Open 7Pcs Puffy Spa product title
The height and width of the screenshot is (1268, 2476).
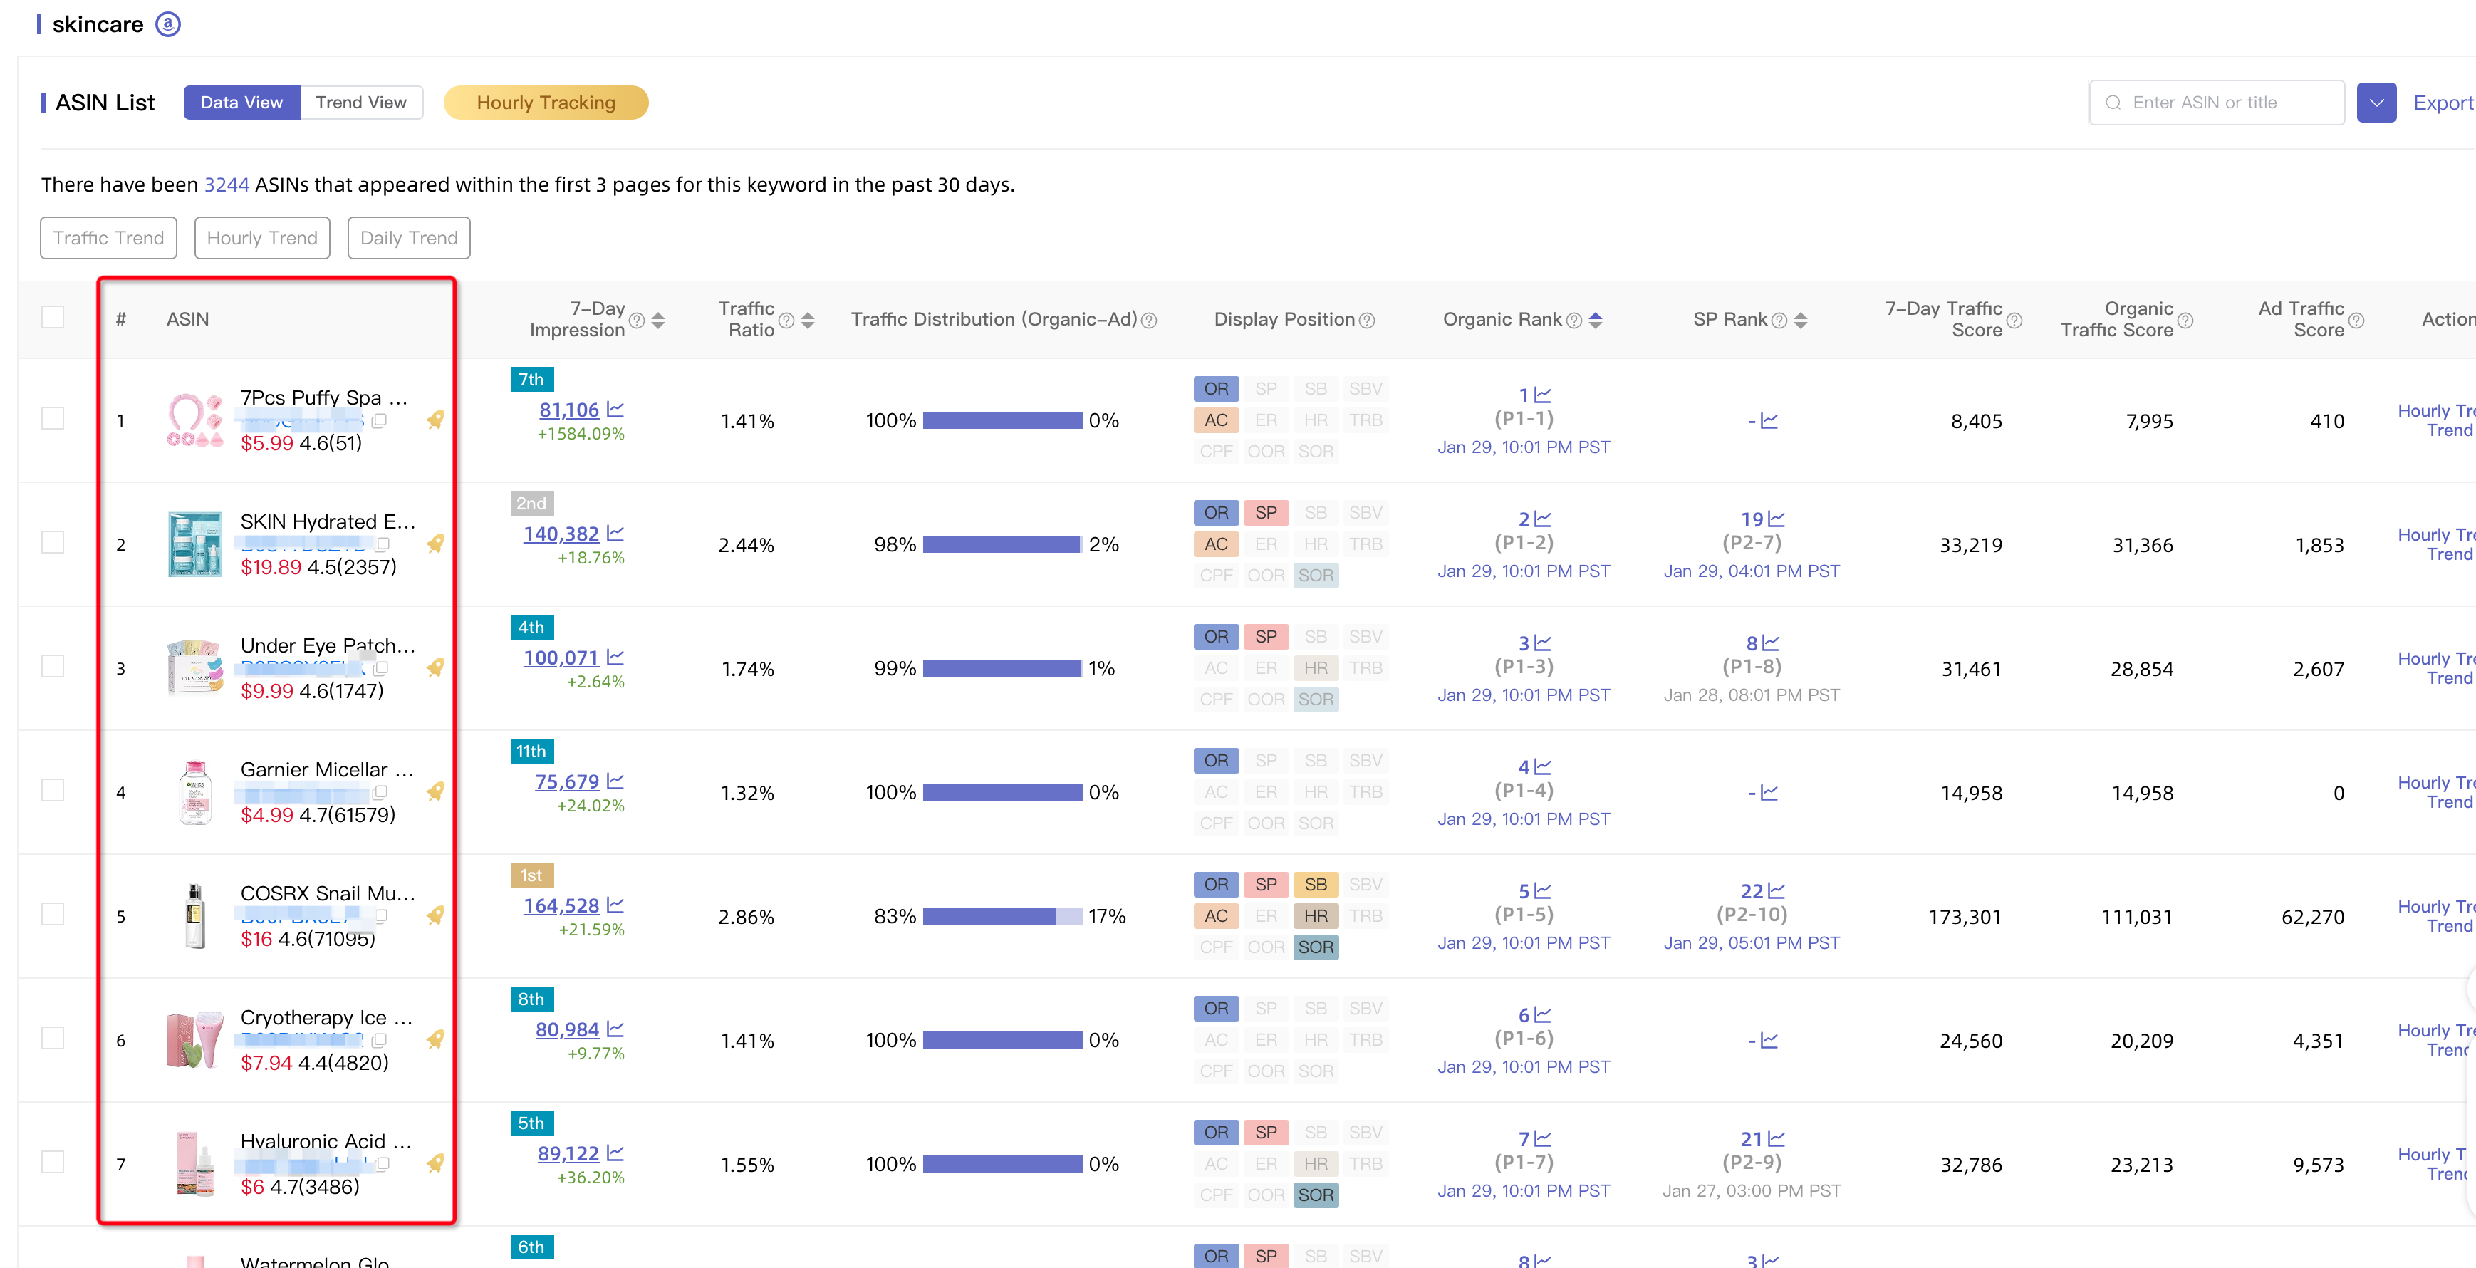coord(324,397)
